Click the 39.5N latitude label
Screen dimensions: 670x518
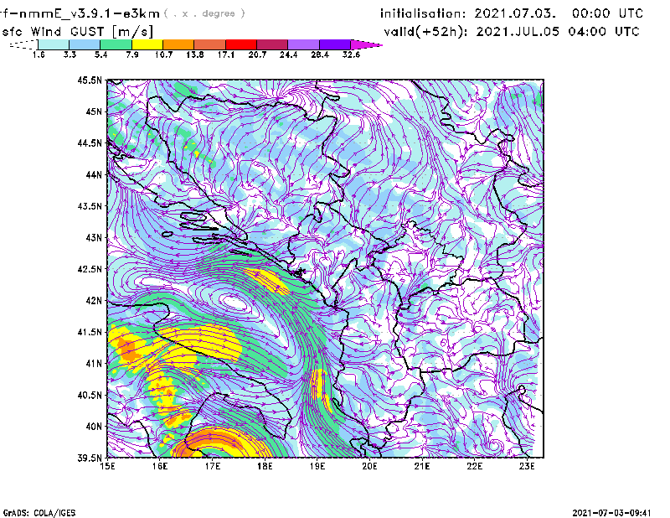90,458
